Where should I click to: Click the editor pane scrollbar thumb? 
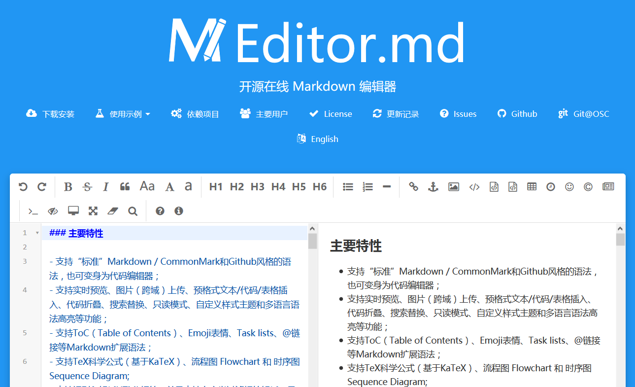pyautogui.click(x=312, y=242)
